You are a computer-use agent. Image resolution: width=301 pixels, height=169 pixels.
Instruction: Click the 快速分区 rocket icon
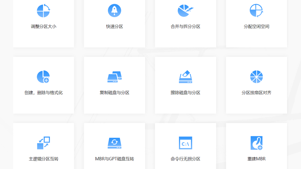tap(115, 10)
